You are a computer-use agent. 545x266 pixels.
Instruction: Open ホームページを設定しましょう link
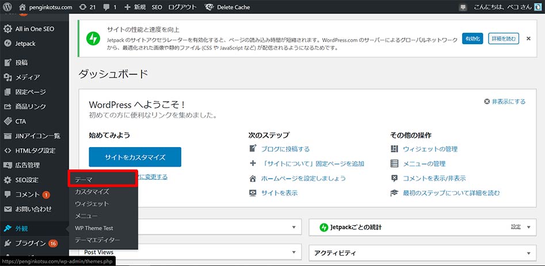coord(303,178)
